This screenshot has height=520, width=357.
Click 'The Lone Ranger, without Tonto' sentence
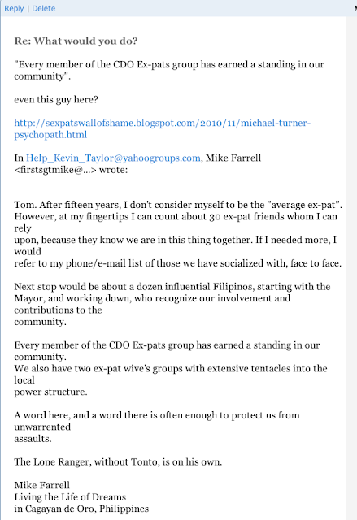pos(118,462)
